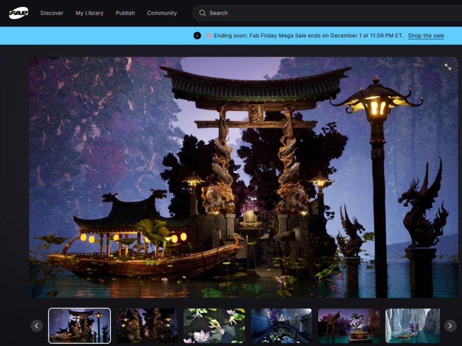Open My Library
Screen dimensions: 462x346
click(x=90, y=13)
